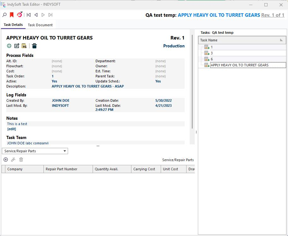Click the [edit] link under Notes
This screenshot has width=288, height=236.
click(12, 129)
